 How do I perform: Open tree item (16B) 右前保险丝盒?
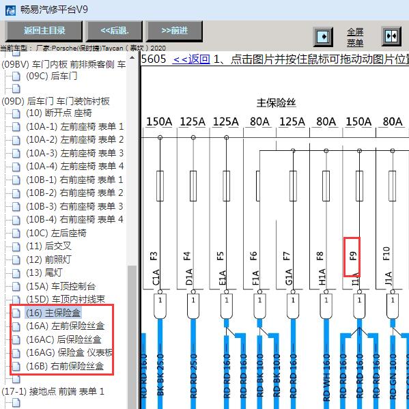coord(65,366)
